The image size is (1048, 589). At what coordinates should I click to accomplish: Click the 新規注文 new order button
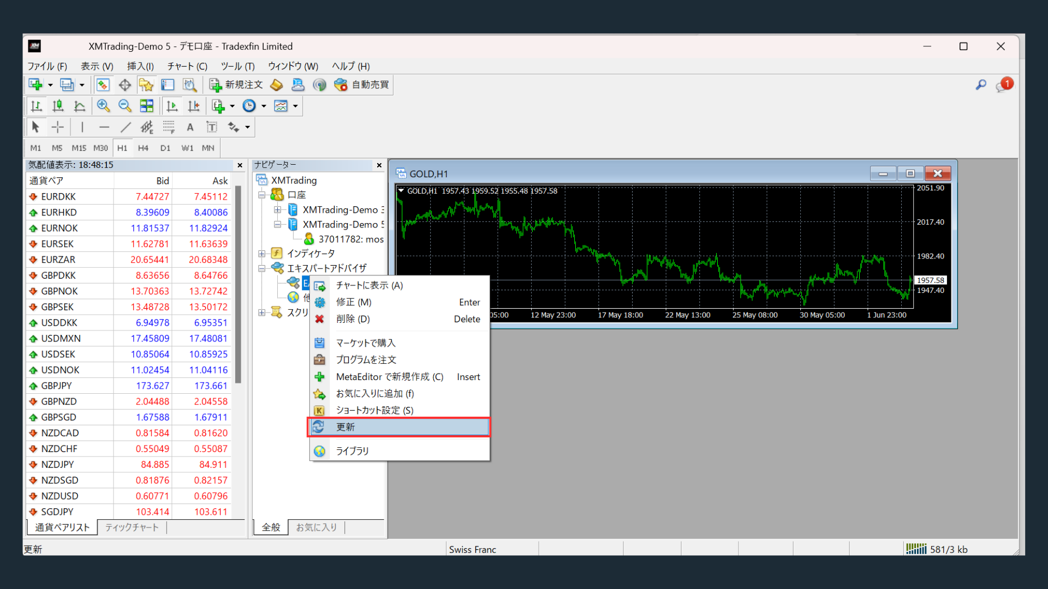tap(236, 85)
